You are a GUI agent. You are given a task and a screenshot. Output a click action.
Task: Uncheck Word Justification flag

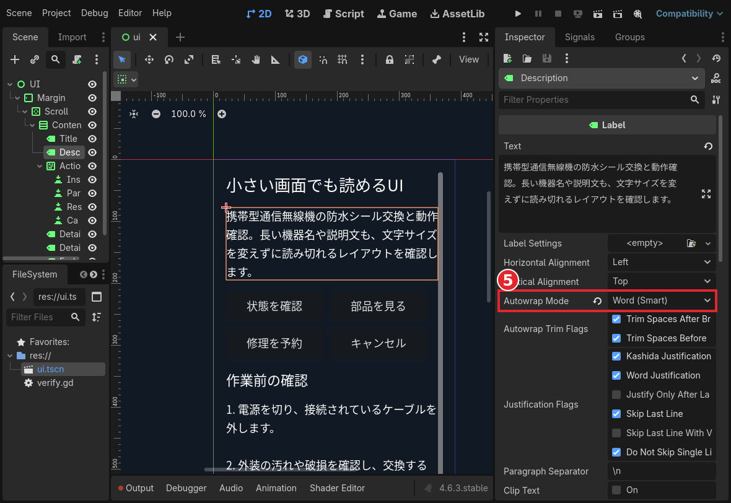[616, 376]
